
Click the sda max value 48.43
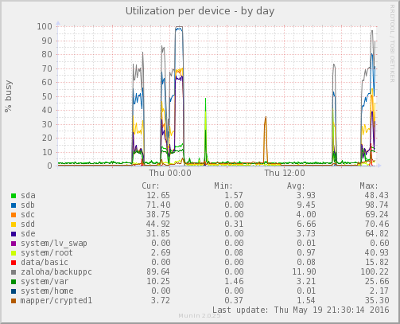point(377,196)
